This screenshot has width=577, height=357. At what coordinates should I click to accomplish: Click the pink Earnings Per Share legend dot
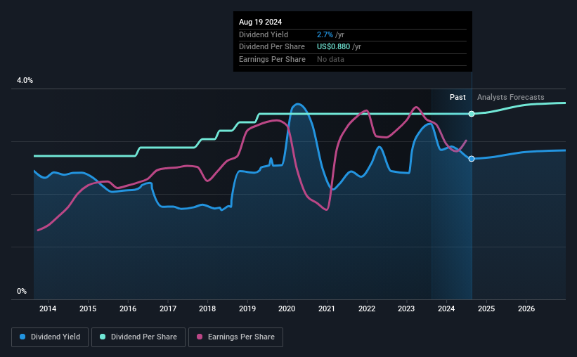(200, 337)
